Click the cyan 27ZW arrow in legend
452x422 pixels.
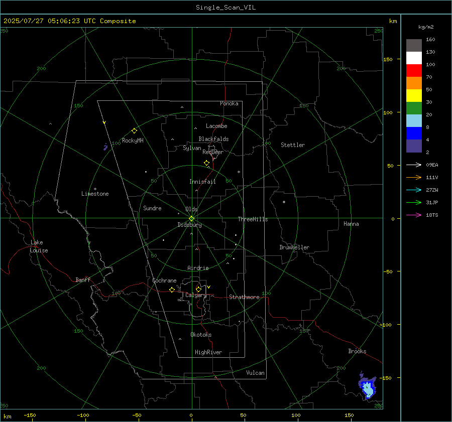[414, 190]
